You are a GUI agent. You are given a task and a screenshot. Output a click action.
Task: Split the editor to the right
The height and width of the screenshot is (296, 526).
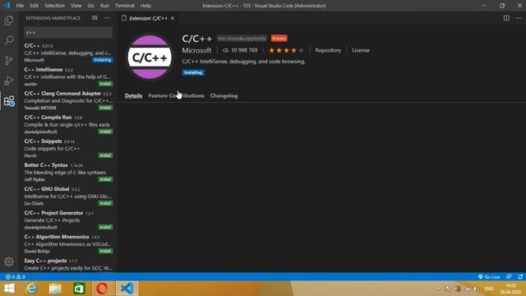click(506, 18)
